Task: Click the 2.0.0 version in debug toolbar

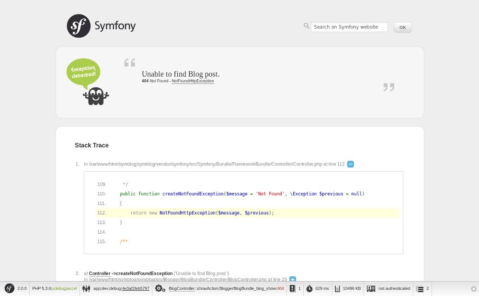Action: pyautogui.click(x=22, y=288)
